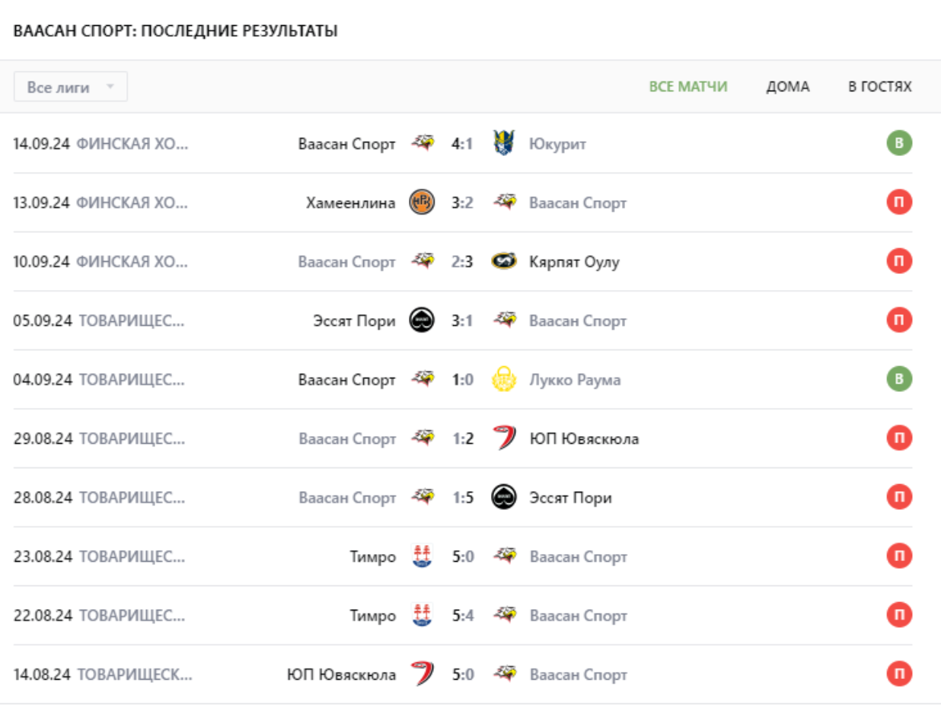
Task: Select the "ВСЕ МАТЧИ" tab
Action: (x=687, y=87)
